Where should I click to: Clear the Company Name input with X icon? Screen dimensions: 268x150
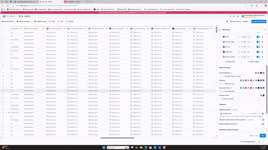tap(259, 99)
